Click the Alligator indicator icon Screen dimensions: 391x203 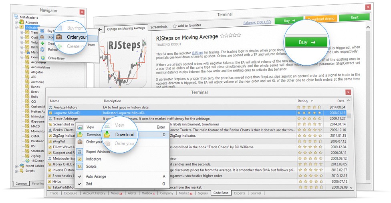coord(27,72)
